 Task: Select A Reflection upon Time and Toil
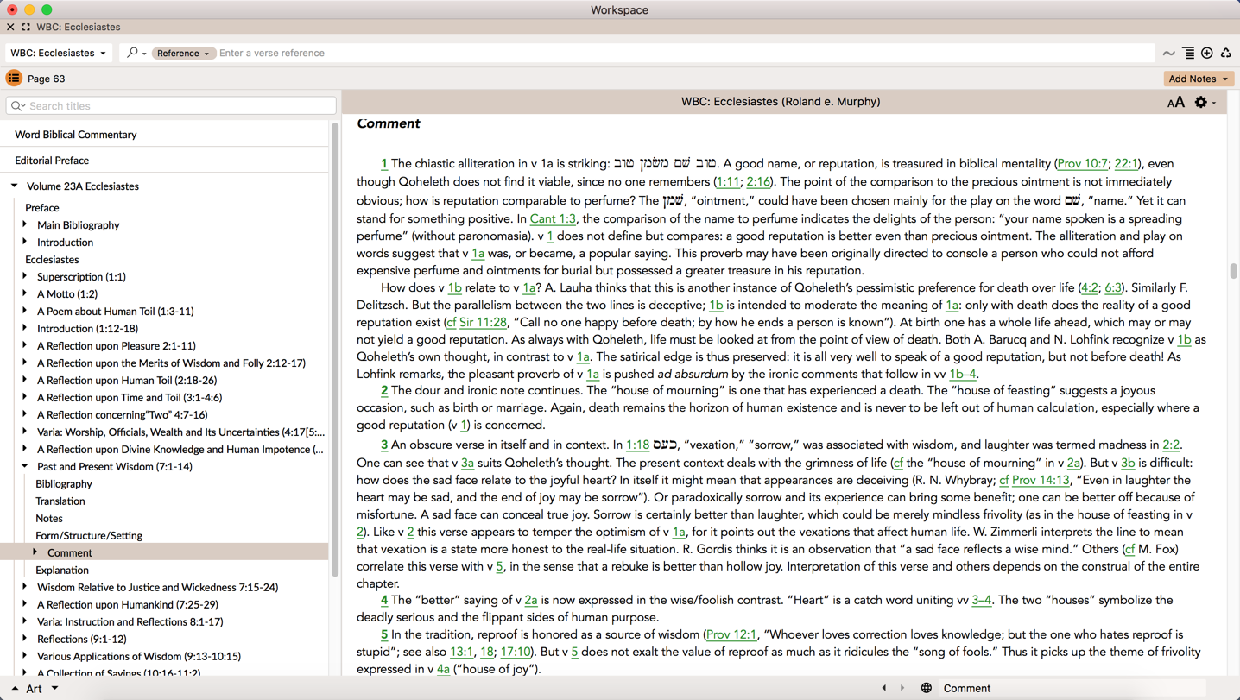pos(130,398)
